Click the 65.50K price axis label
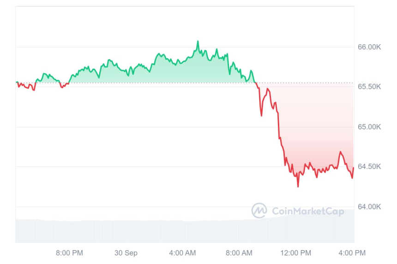Viewport: 397px width, 264px height. pos(369,87)
